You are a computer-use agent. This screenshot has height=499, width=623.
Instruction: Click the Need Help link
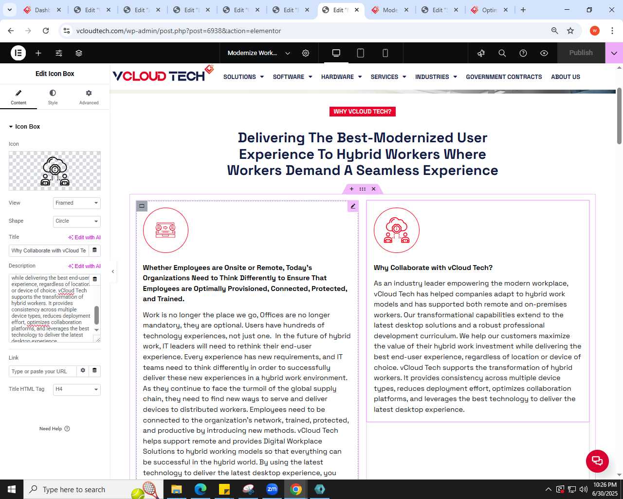[x=55, y=429]
